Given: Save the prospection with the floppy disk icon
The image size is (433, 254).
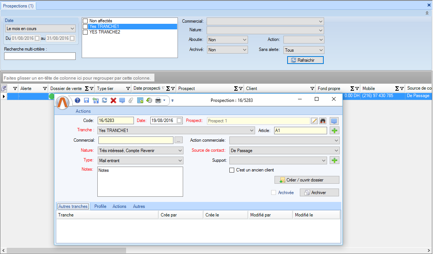Looking at the screenshot, I should (x=87, y=100).
